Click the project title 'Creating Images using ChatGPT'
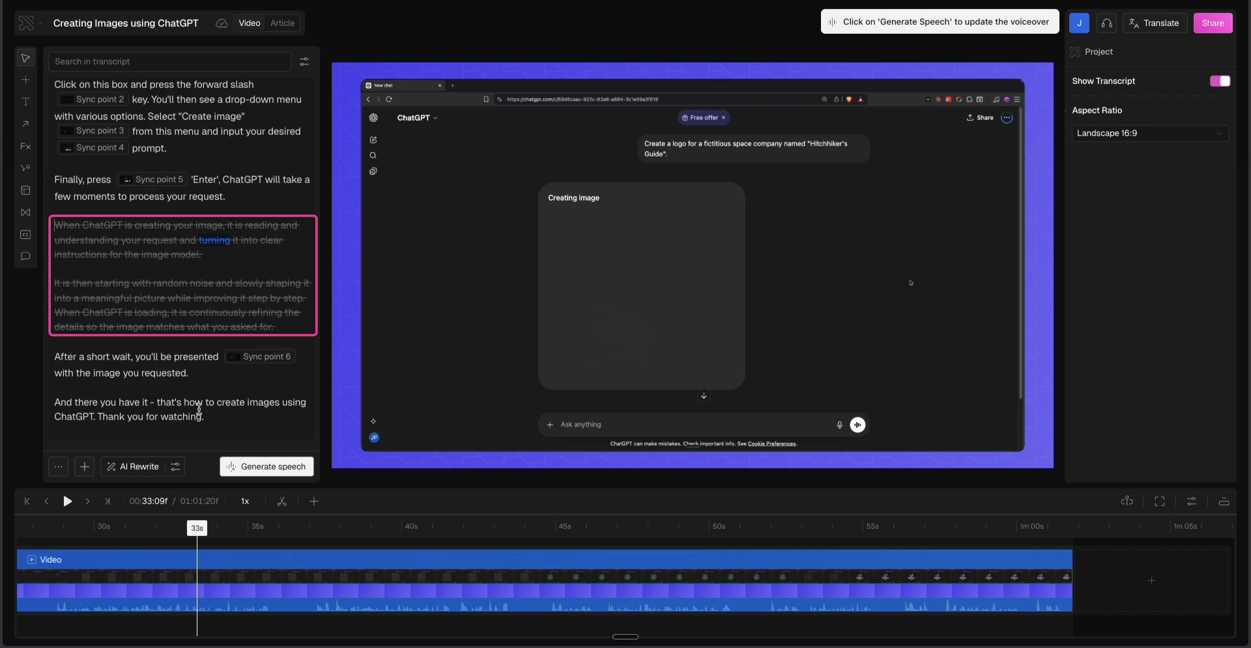 (126, 23)
